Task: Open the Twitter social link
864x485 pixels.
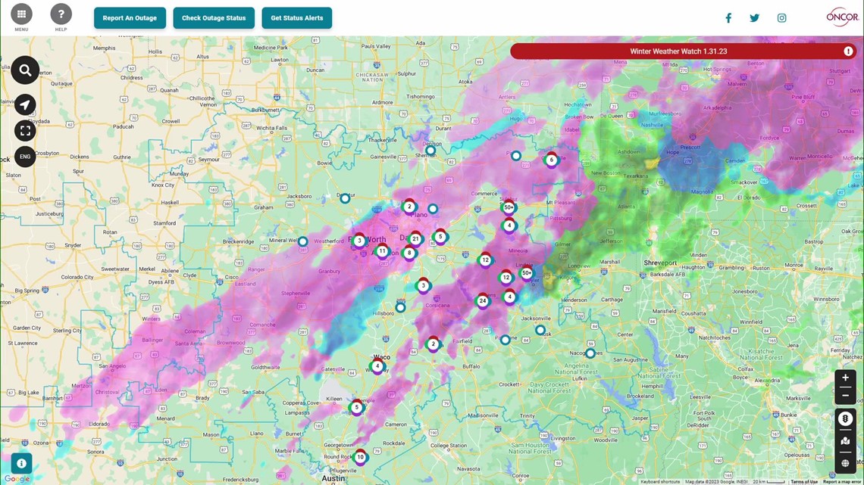Action: coord(754,17)
